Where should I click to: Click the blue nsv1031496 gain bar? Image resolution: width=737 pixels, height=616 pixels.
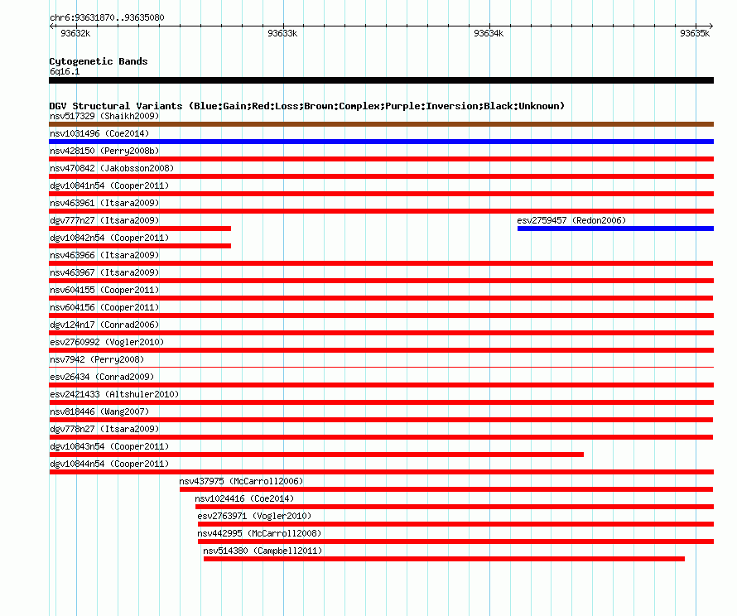(x=381, y=142)
